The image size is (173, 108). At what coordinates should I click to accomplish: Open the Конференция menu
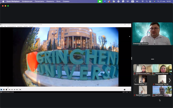tap(27, 1)
